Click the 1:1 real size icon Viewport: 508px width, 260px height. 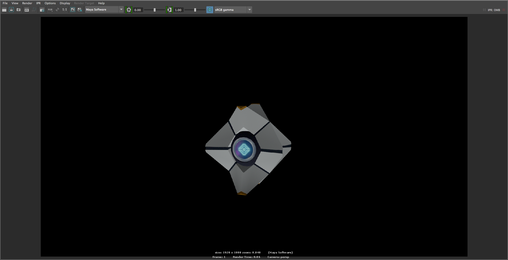(65, 10)
